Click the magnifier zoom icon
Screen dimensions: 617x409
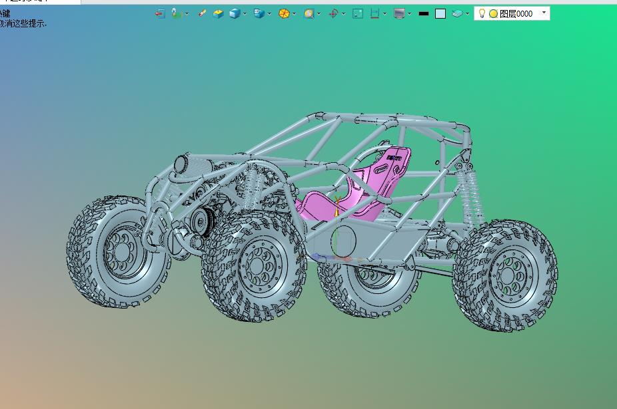[x=308, y=13]
